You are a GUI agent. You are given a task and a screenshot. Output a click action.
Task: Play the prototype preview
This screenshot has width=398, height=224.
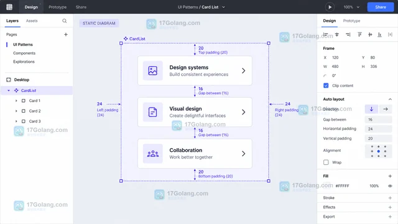tap(330, 7)
